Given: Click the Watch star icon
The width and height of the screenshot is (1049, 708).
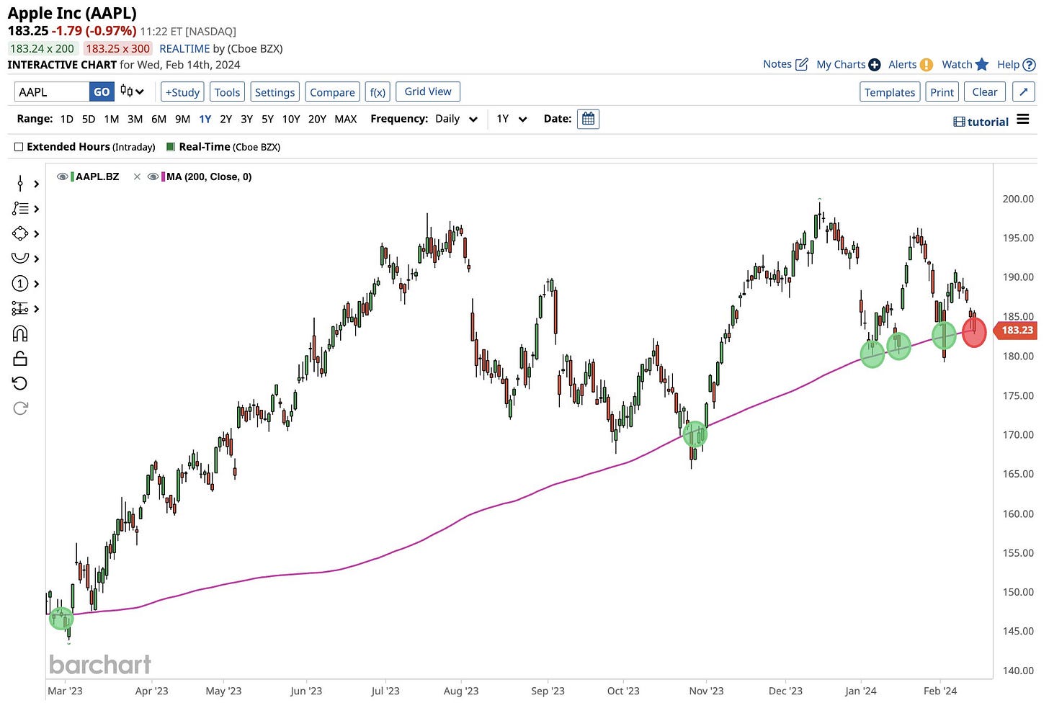Looking at the screenshot, I should [x=981, y=64].
